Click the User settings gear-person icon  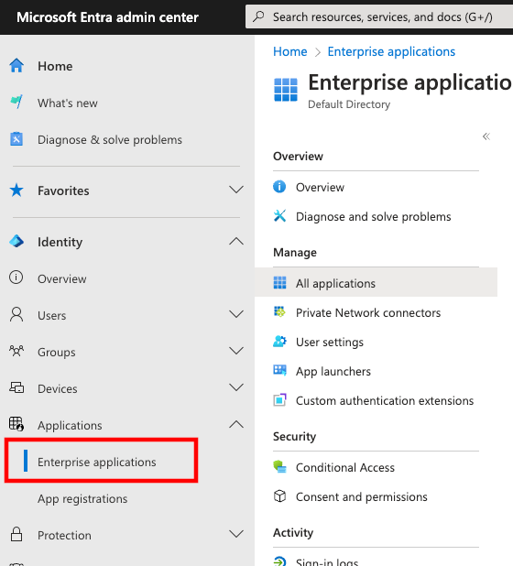279,342
